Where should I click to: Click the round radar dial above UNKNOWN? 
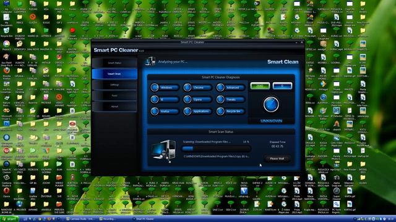(271, 104)
